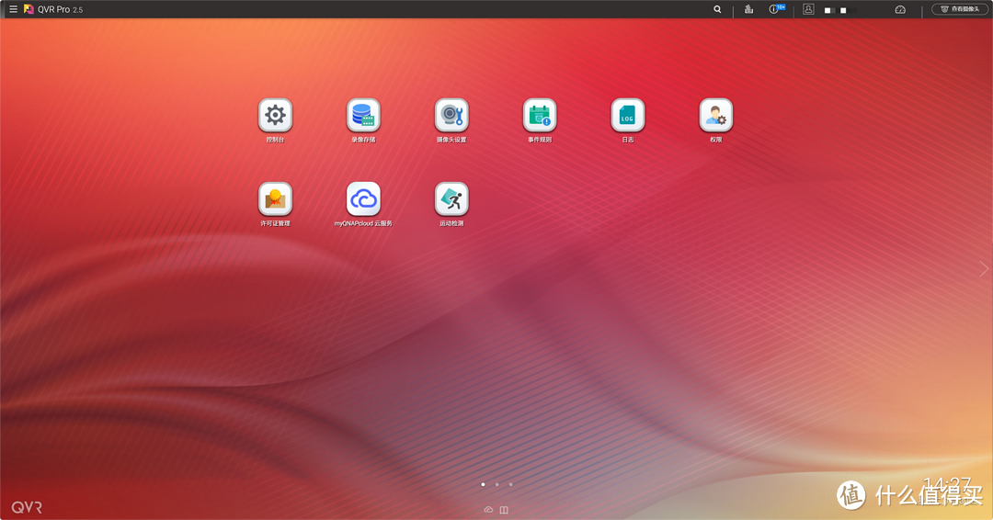993x520 pixels.
Task: Open the 事件规则 event rules app
Action: [540, 116]
